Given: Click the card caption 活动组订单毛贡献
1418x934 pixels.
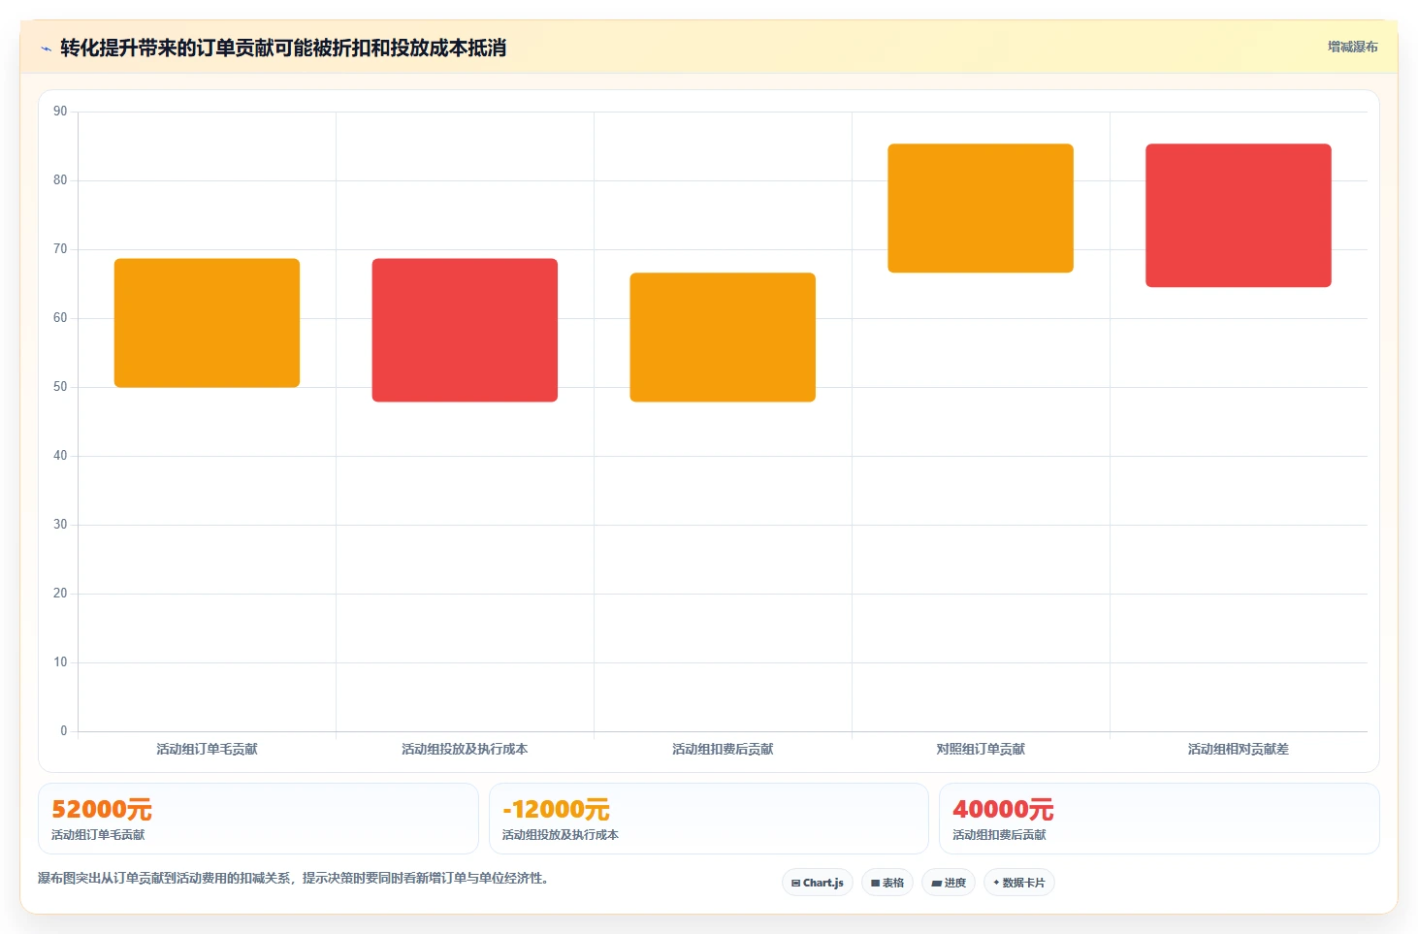Looking at the screenshot, I should (98, 835).
